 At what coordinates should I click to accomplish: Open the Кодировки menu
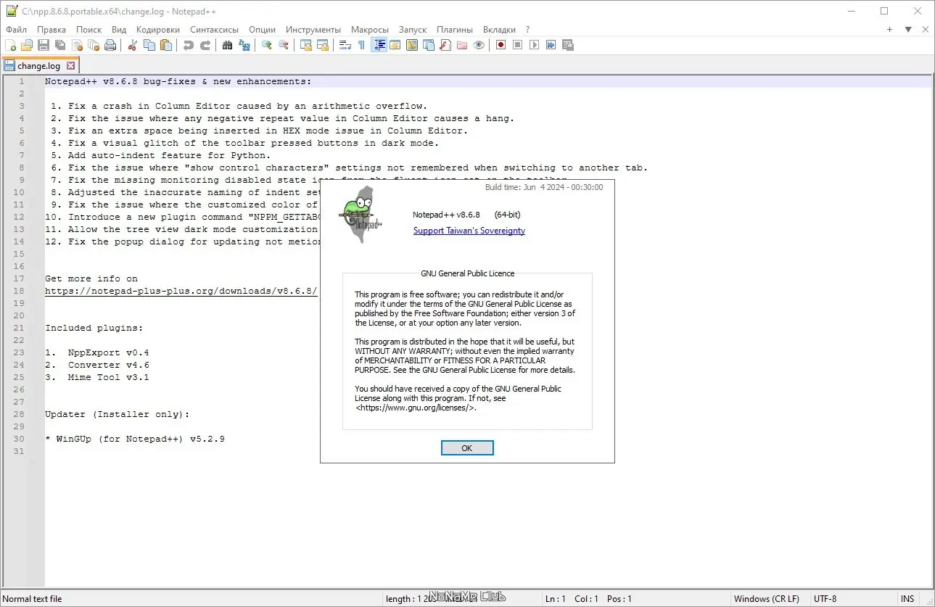pos(158,30)
